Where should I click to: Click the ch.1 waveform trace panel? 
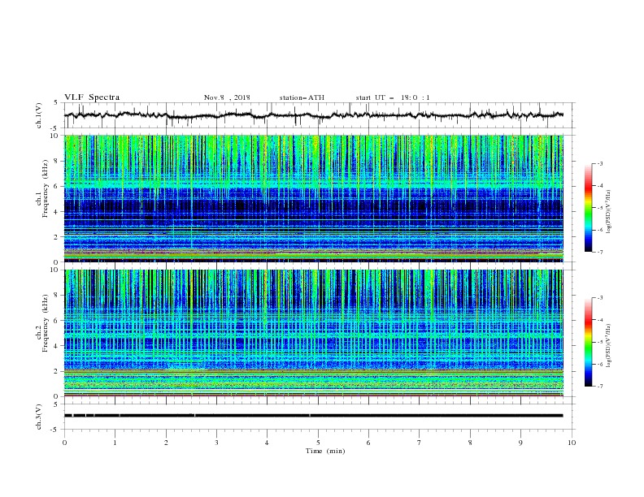pyautogui.click(x=320, y=115)
